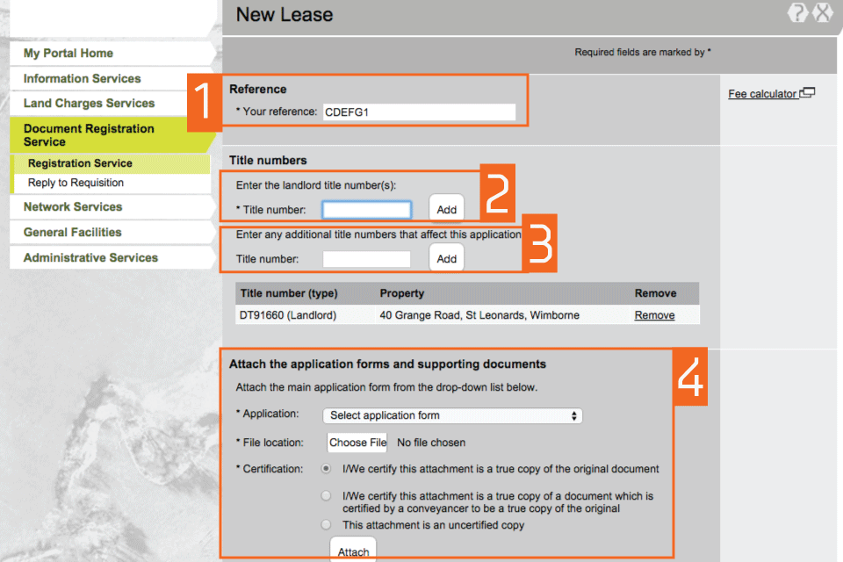The height and width of the screenshot is (562, 843).
Task: Click the close X icon in header
Action: pyautogui.click(x=823, y=13)
